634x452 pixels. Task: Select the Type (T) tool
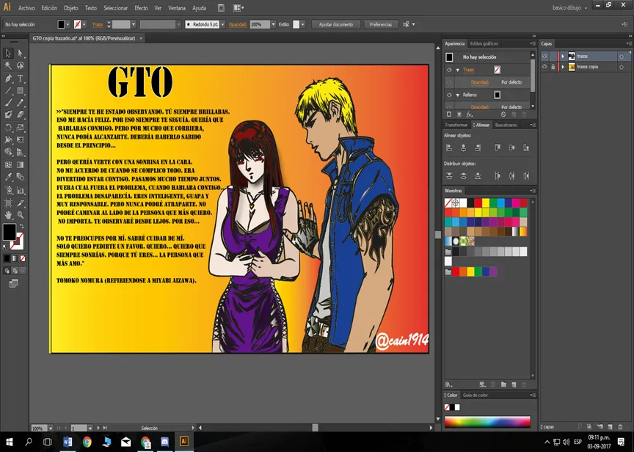tap(21, 78)
